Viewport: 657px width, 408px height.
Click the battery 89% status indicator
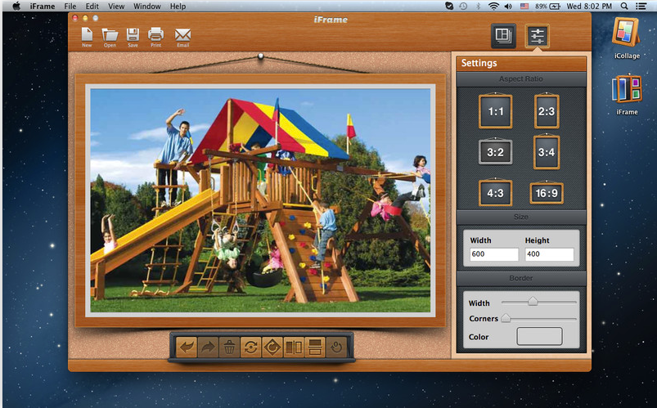point(547,7)
